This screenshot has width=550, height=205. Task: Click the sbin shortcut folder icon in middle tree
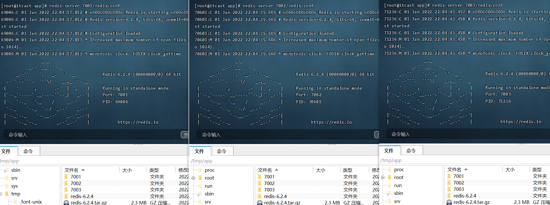tap(200, 194)
